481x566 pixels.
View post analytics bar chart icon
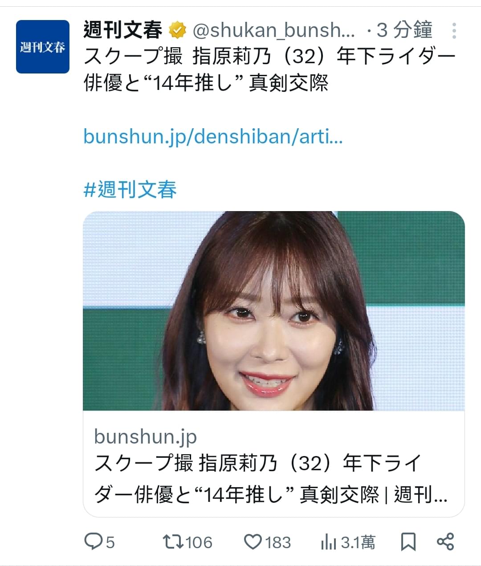(x=328, y=542)
